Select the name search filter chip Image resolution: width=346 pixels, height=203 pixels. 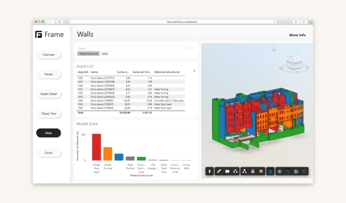point(105,53)
